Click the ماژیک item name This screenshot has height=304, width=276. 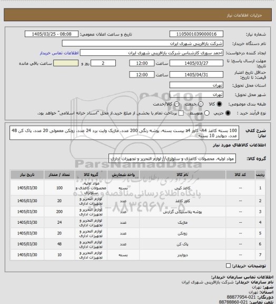click(x=182, y=222)
